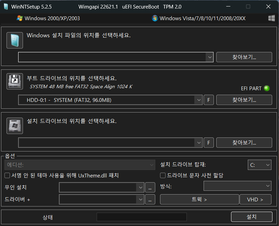Open the VHD > menu
Viewport: 279px width, 226px height.
255,199
